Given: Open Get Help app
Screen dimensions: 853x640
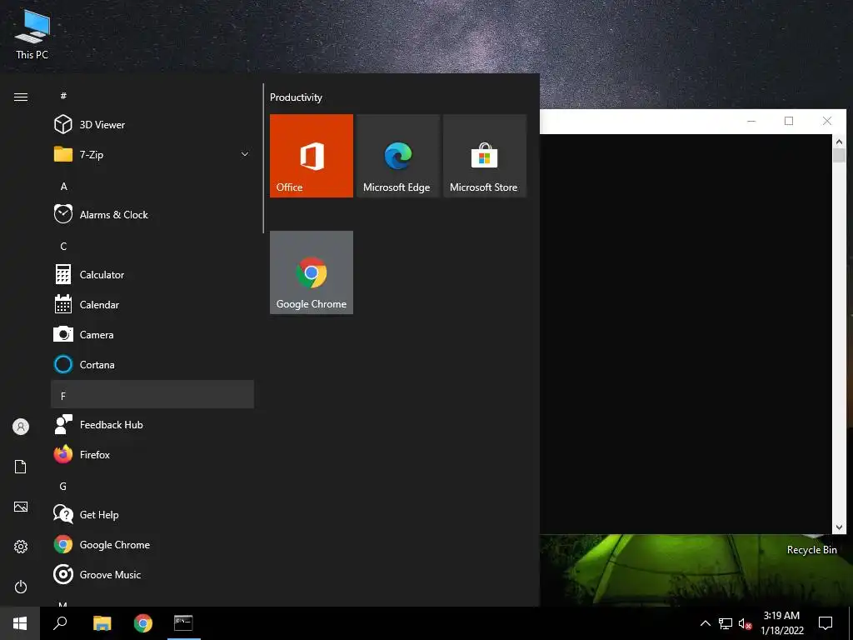Looking at the screenshot, I should (152, 514).
